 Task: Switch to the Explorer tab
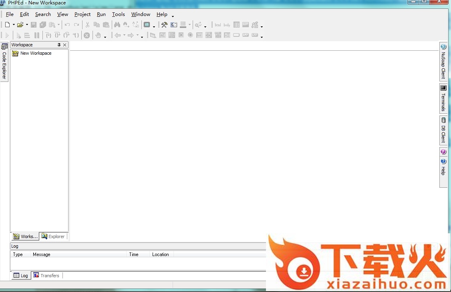point(54,236)
